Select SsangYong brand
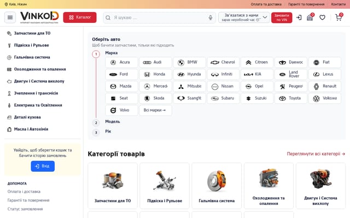The height and width of the screenshot is (218, 350). [189, 98]
